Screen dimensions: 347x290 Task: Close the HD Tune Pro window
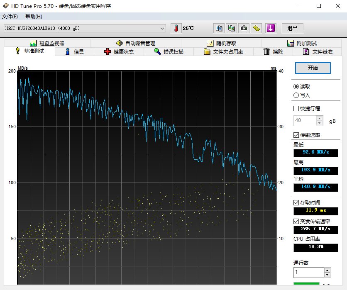click(338, 6)
